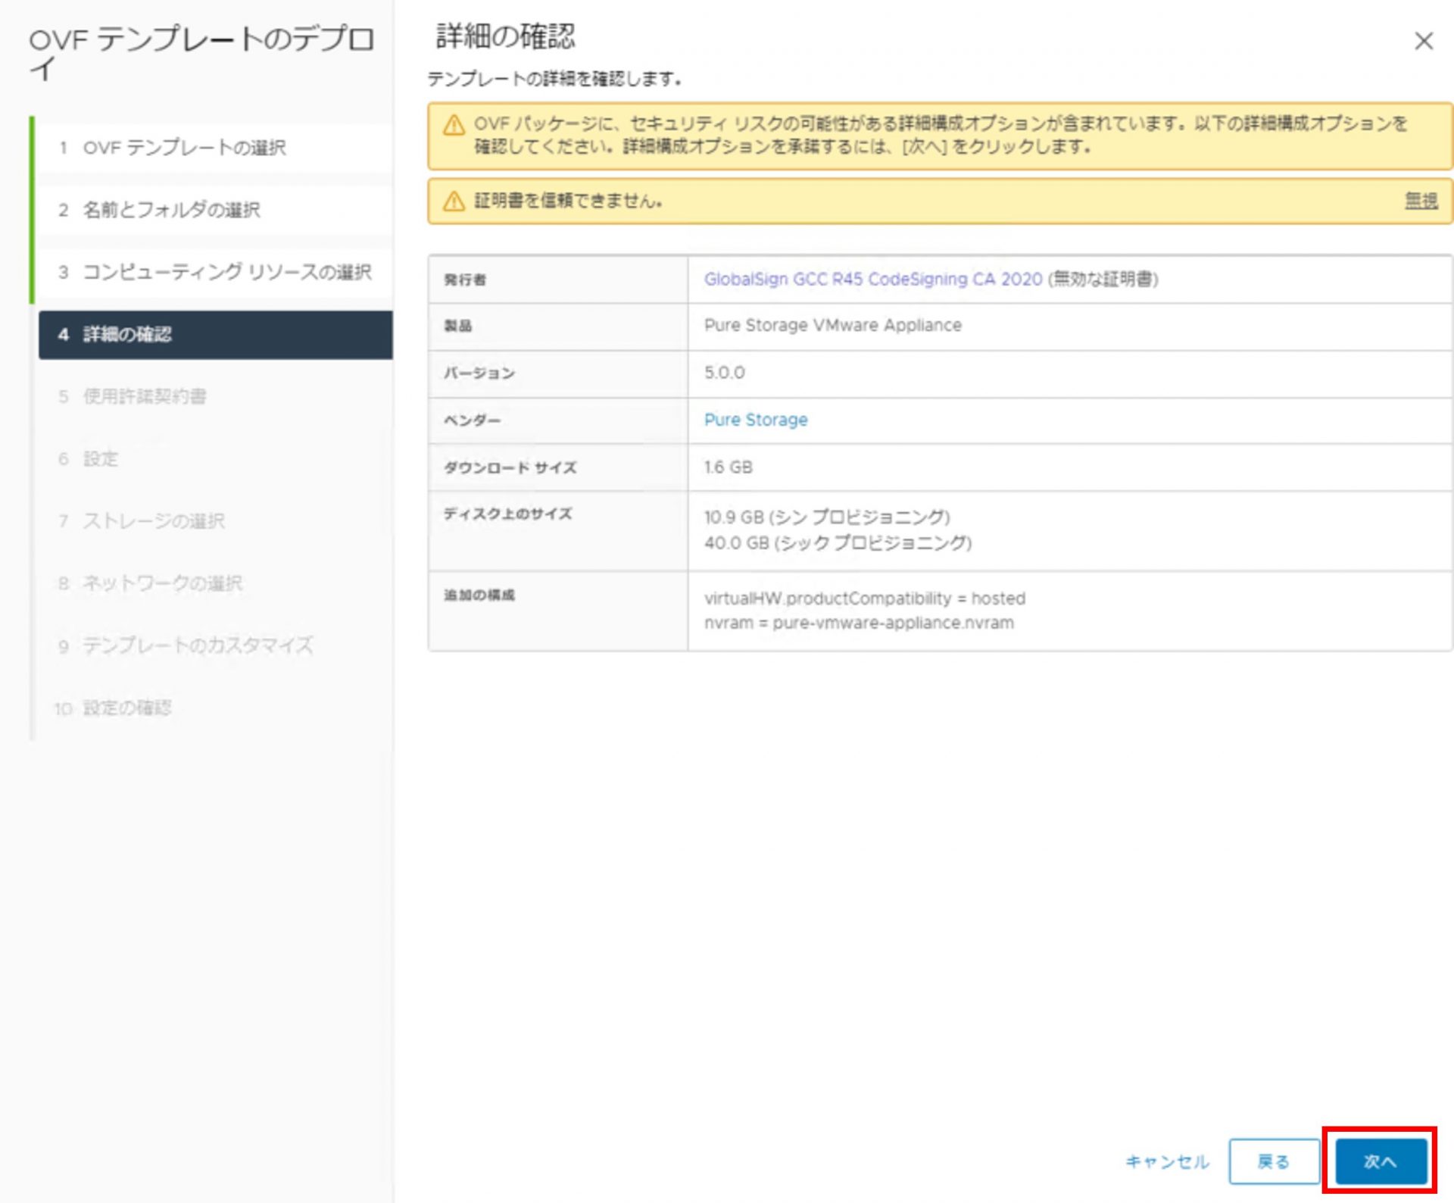1454x1203 pixels.
Task: Open GlobalSign GCC R45 CodeSigning CA link
Action: 872,280
